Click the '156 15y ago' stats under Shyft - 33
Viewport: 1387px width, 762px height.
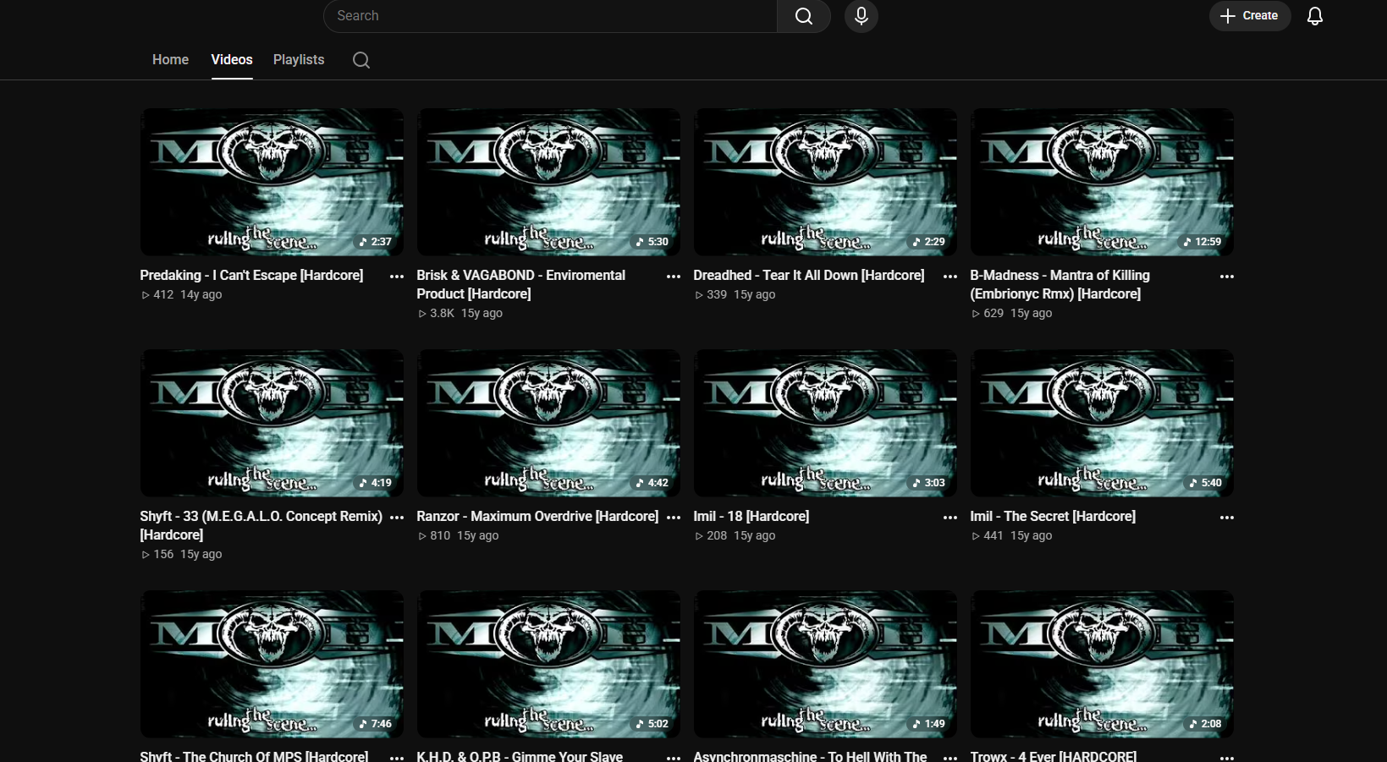pyautogui.click(x=181, y=555)
